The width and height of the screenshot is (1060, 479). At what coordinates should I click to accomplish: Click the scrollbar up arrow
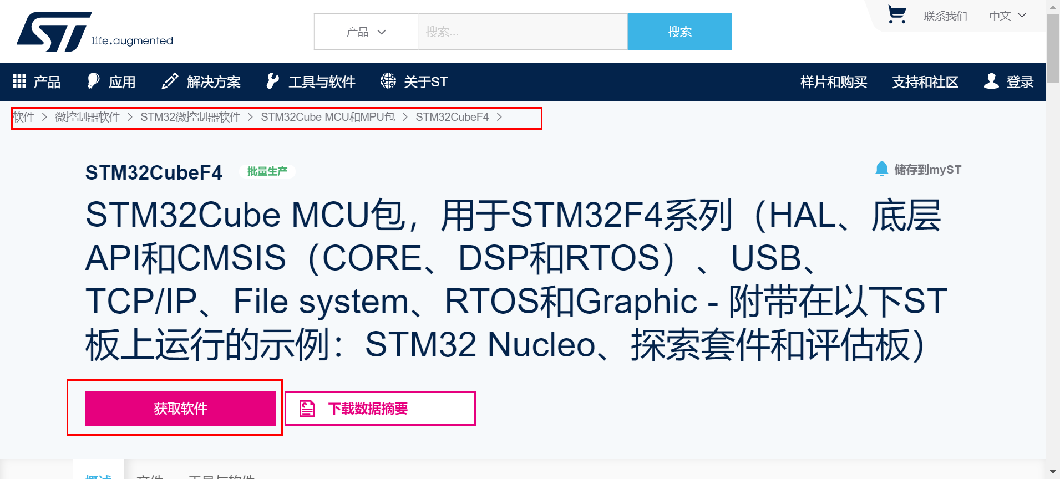[1053, 7]
